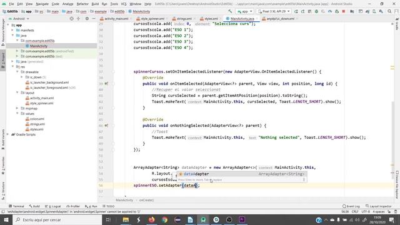Click the taskbar search box

[57, 219]
